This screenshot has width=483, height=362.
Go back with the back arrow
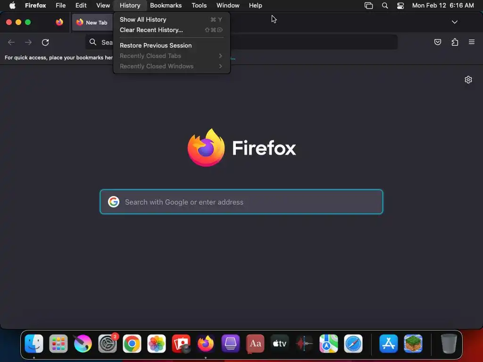(x=11, y=42)
